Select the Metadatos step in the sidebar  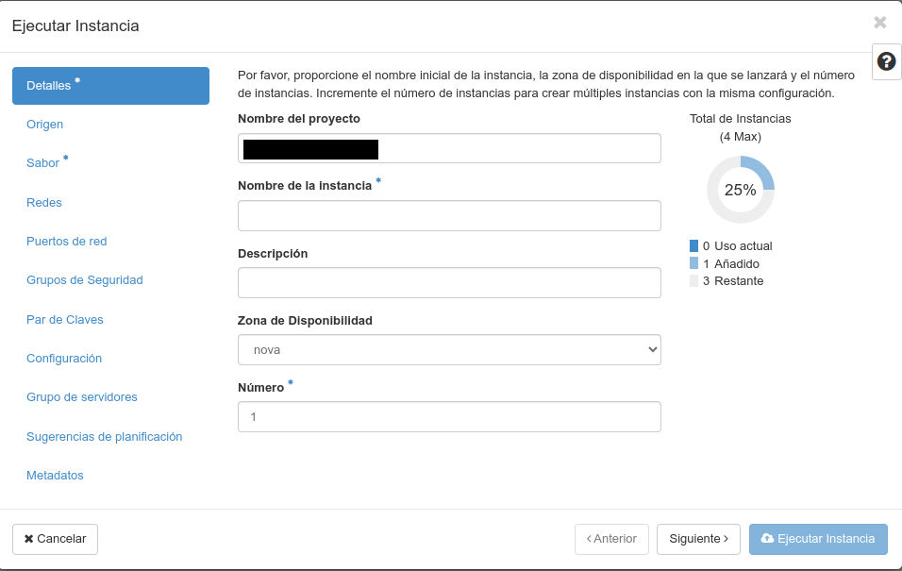[55, 475]
